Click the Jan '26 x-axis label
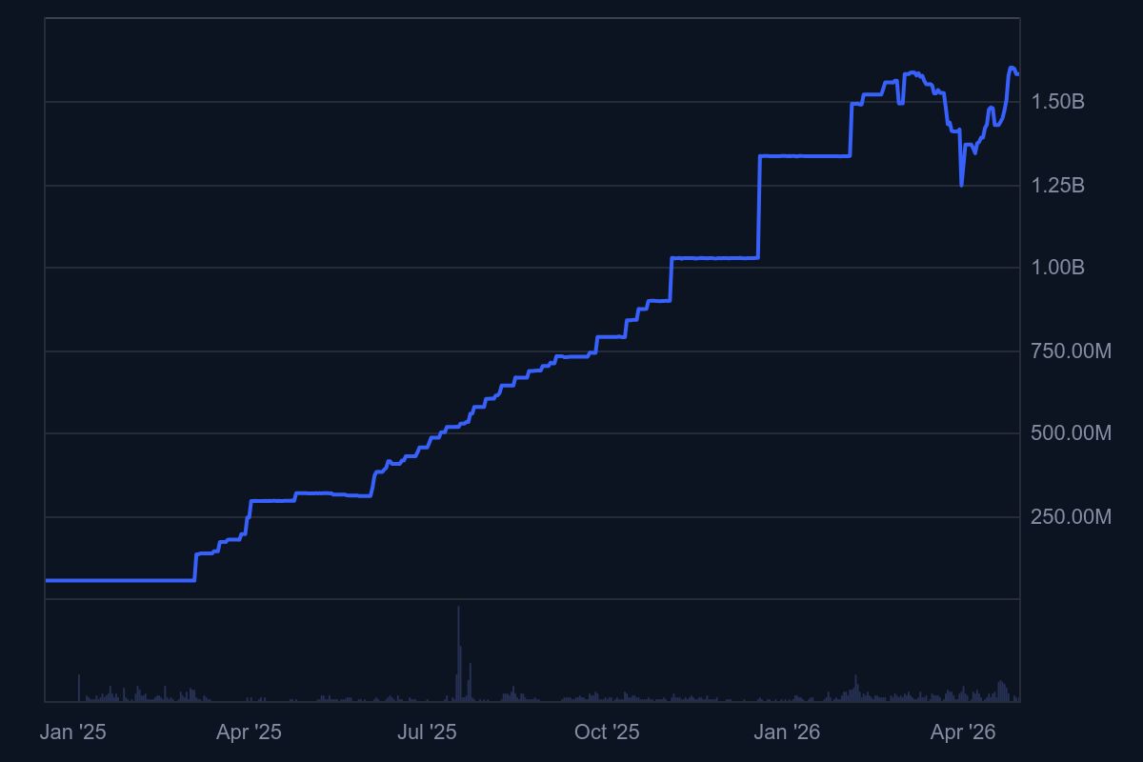The image size is (1143, 762). pos(787,732)
